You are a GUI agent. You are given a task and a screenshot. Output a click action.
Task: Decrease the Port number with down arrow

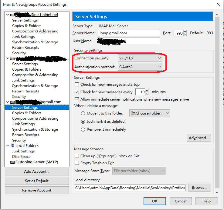185,35
